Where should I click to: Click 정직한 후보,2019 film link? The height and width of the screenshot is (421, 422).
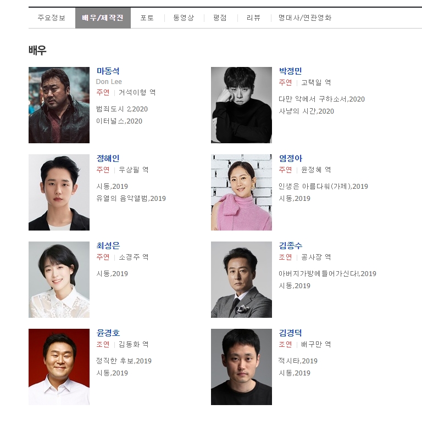[124, 361]
